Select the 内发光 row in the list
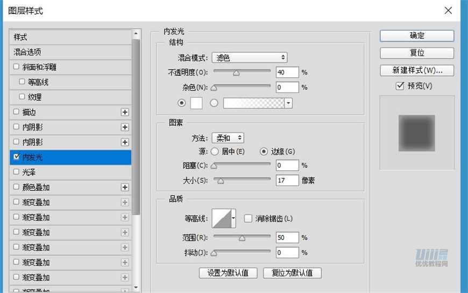468x293 pixels. coord(70,157)
